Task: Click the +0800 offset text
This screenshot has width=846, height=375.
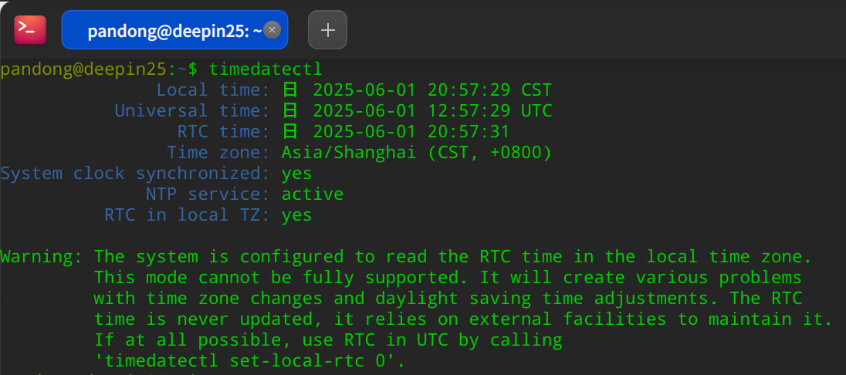Action: 516,153
